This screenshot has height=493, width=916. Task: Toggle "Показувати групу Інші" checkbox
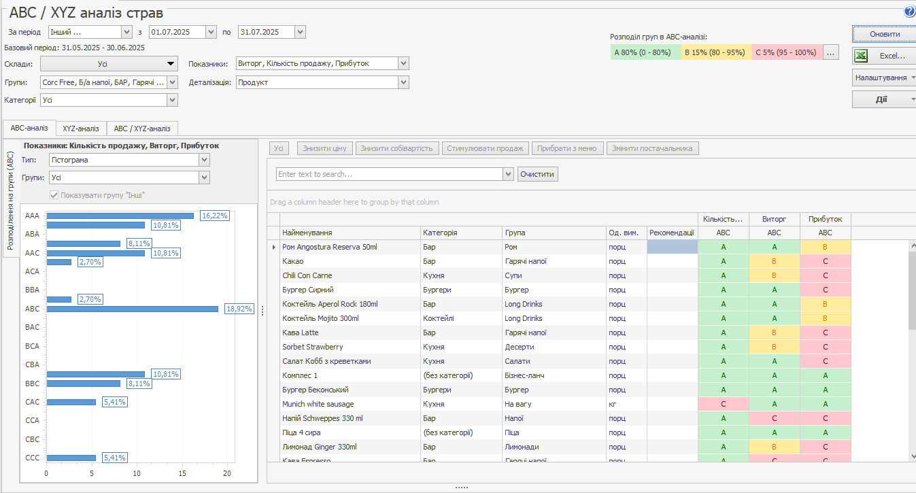point(54,195)
